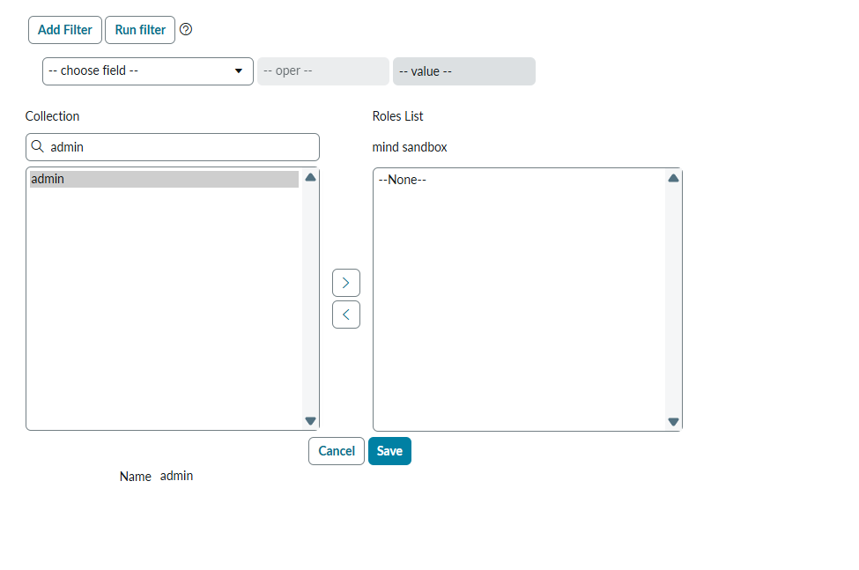Open the "choose field" dropdown
Viewport: 859px width, 570px height.
pyautogui.click(x=147, y=71)
